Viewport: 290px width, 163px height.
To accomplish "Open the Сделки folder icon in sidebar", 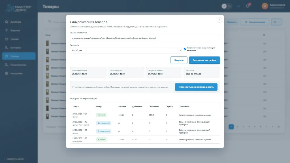I will point(7,39).
